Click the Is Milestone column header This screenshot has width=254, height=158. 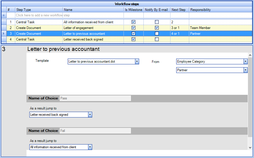point(134,10)
